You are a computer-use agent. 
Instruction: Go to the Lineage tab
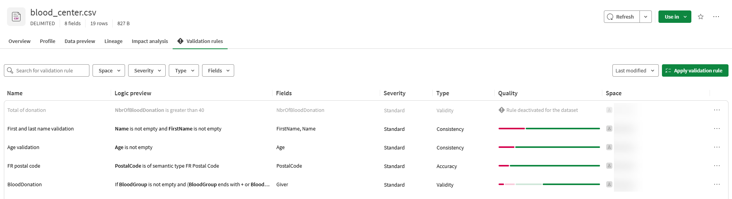tap(113, 41)
